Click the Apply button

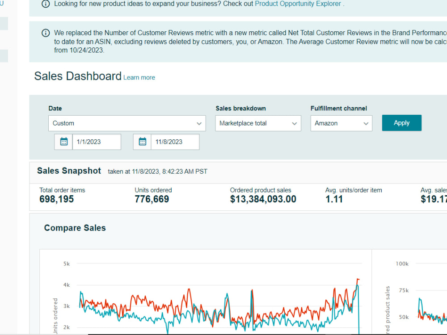point(402,123)
